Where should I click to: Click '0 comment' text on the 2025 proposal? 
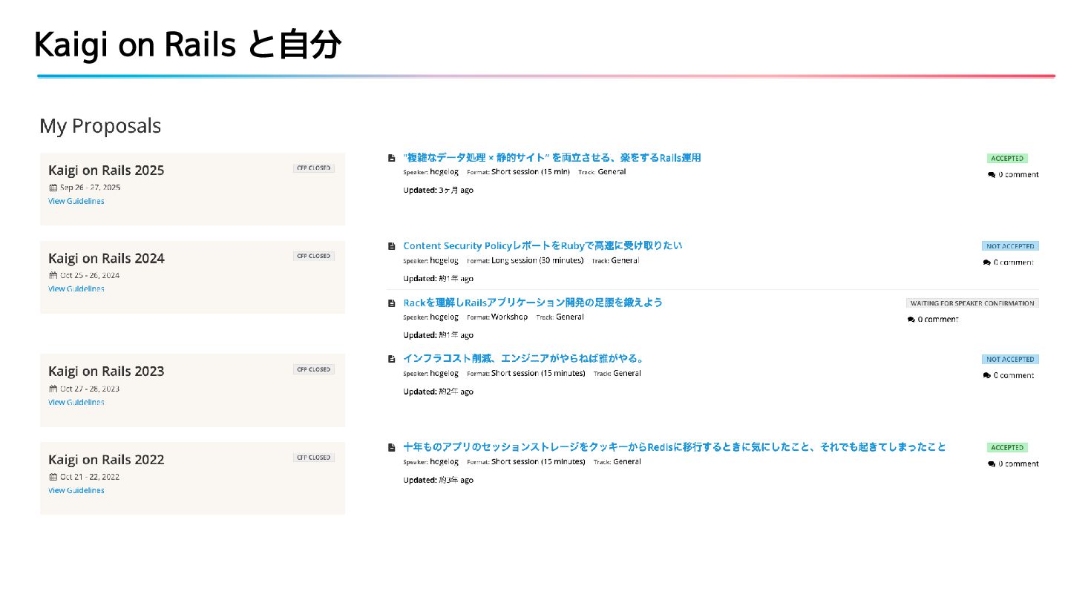[x=1018, y=175]
